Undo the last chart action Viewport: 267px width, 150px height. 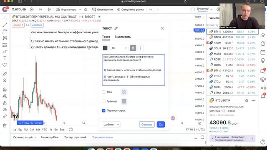pos(151,10)
